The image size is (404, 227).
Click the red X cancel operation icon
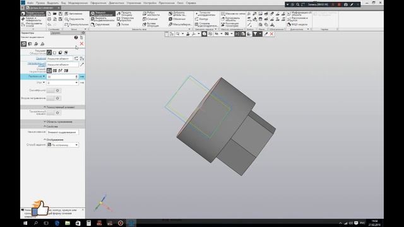pos(81,44)
